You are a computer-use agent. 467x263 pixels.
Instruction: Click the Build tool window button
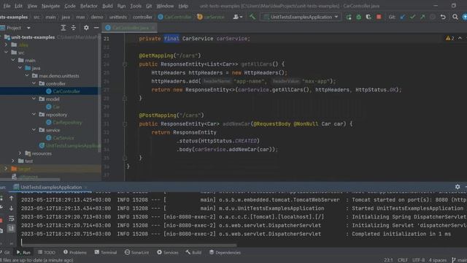(193, 253)
